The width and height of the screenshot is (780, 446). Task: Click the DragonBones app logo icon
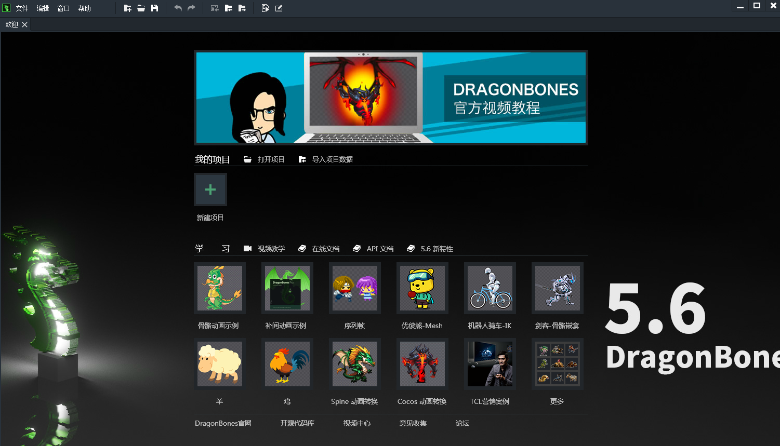(x=6, y=8)
